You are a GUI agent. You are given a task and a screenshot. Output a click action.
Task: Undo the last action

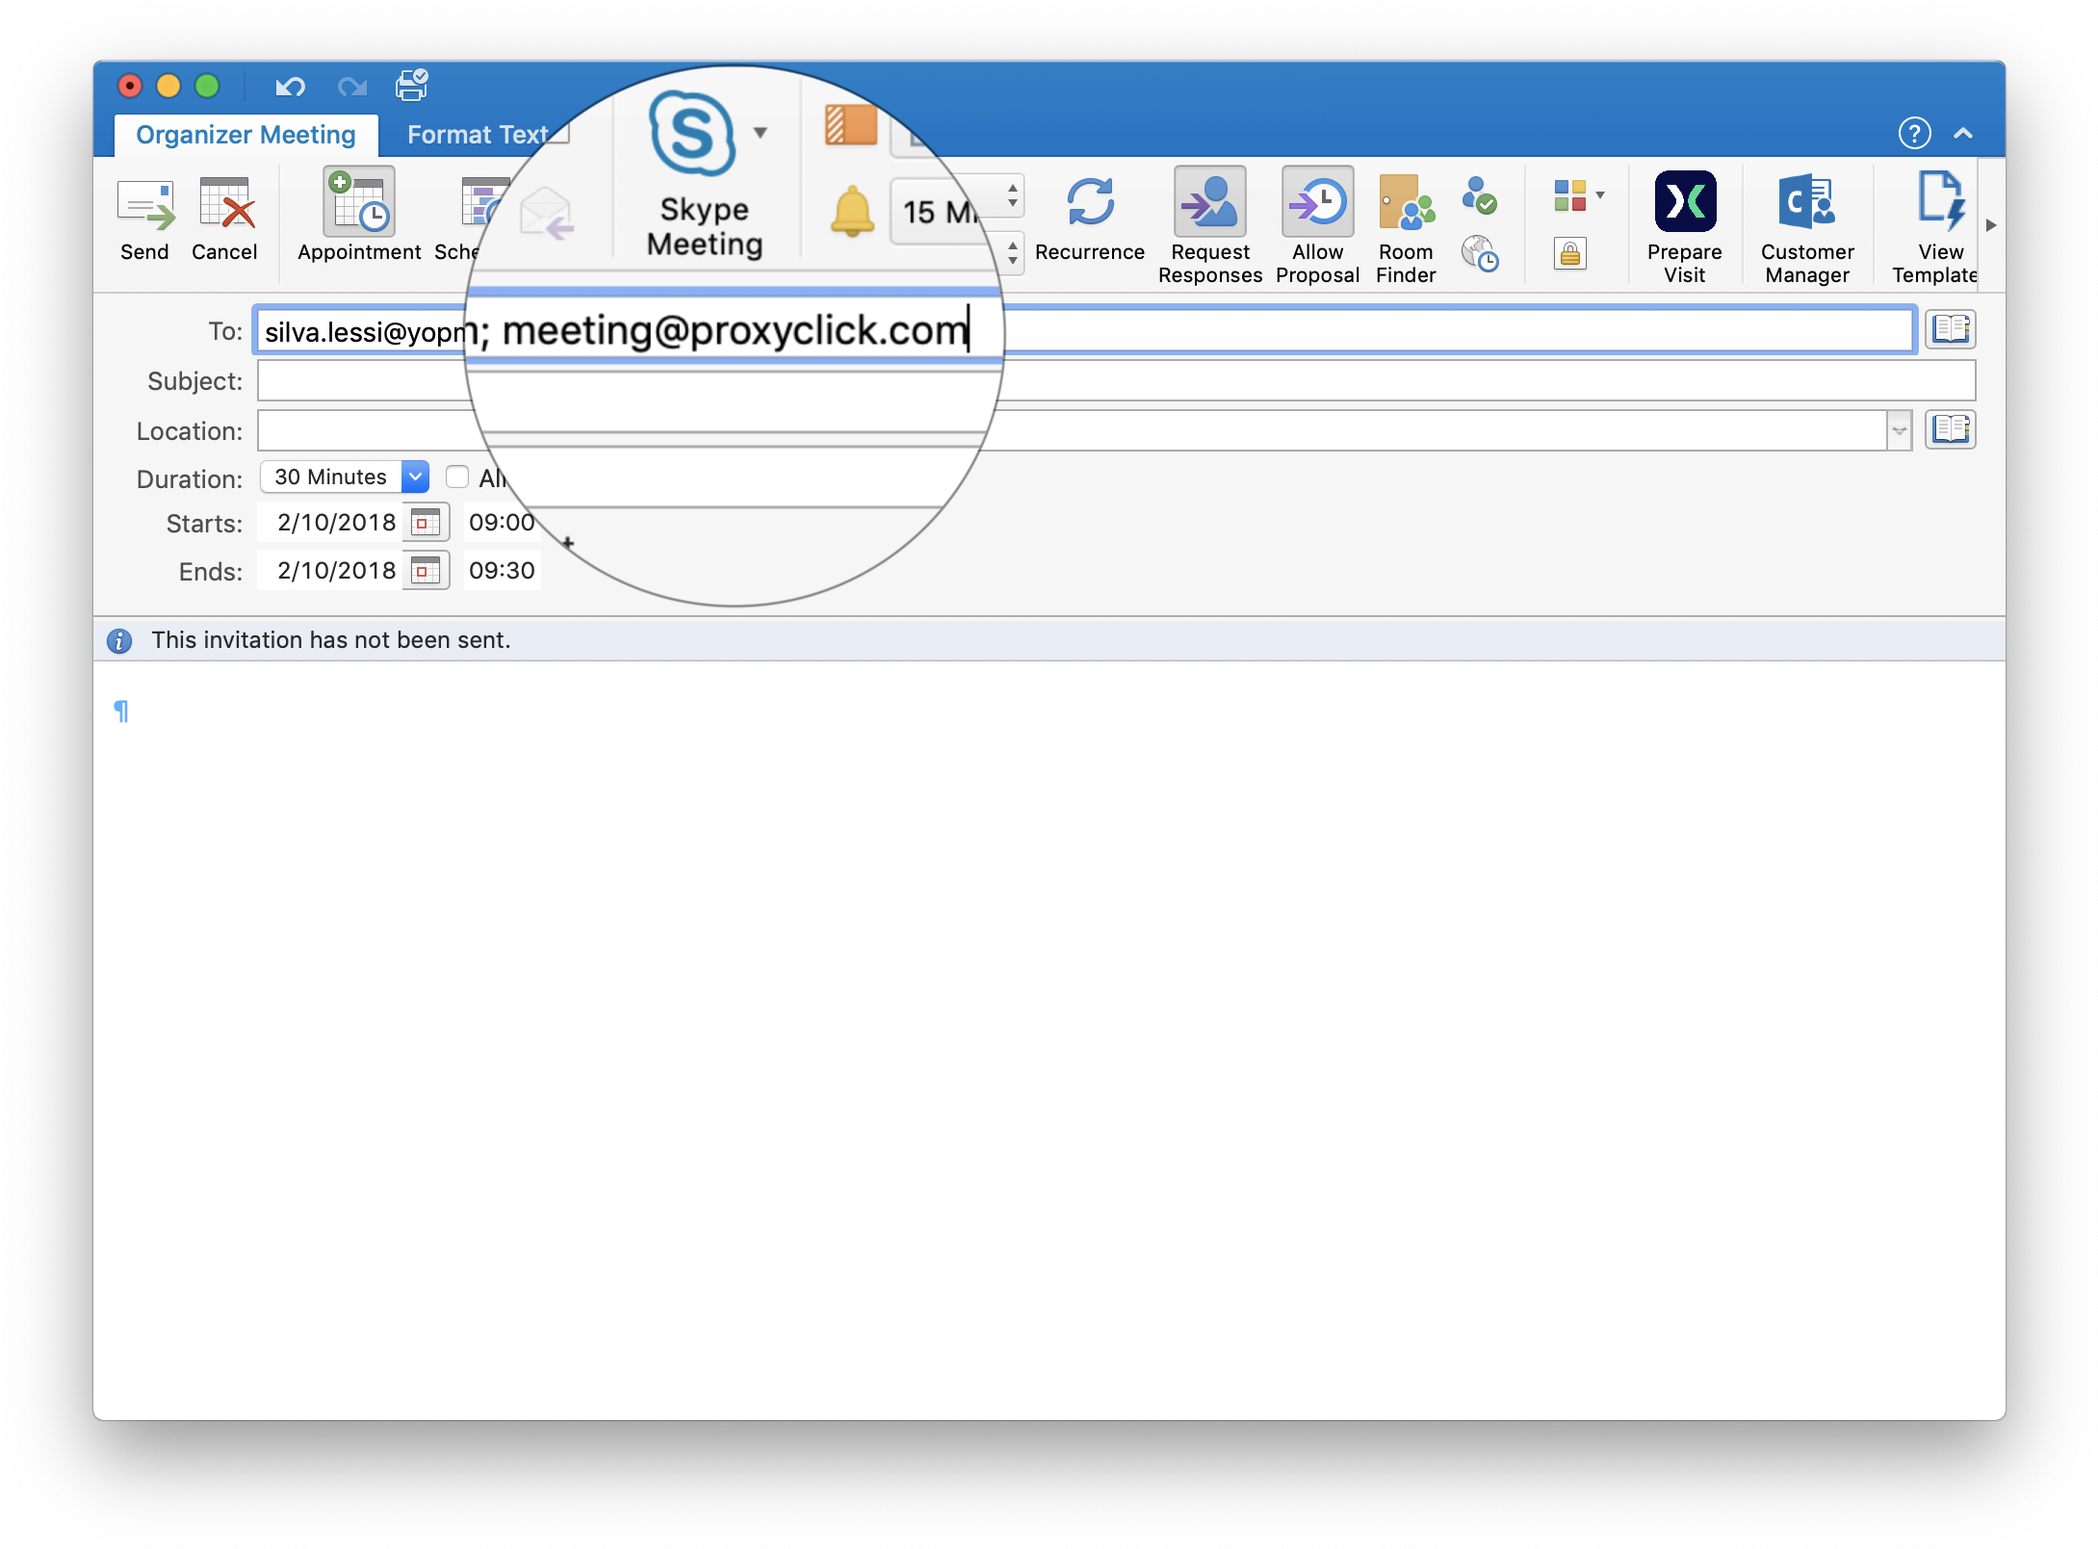290,87
